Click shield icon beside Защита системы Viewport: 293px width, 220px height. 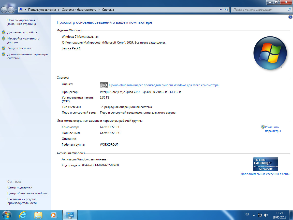point(4,48)
